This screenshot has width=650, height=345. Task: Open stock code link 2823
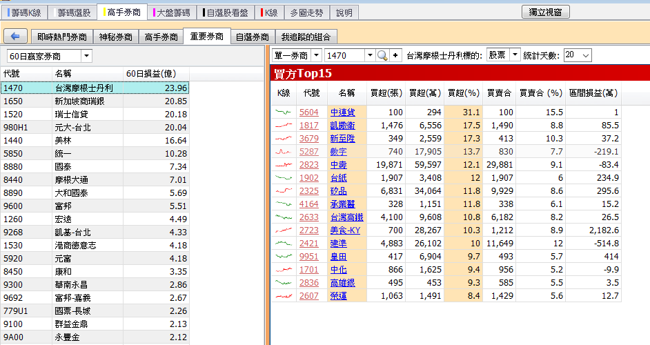[309, 165]
